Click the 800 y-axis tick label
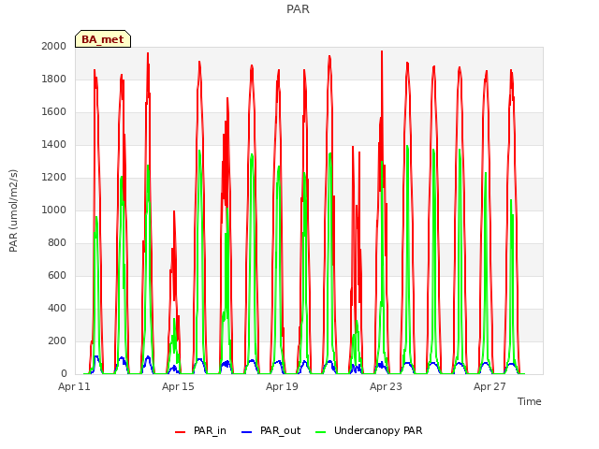599x449 pixels. [57, 243]
